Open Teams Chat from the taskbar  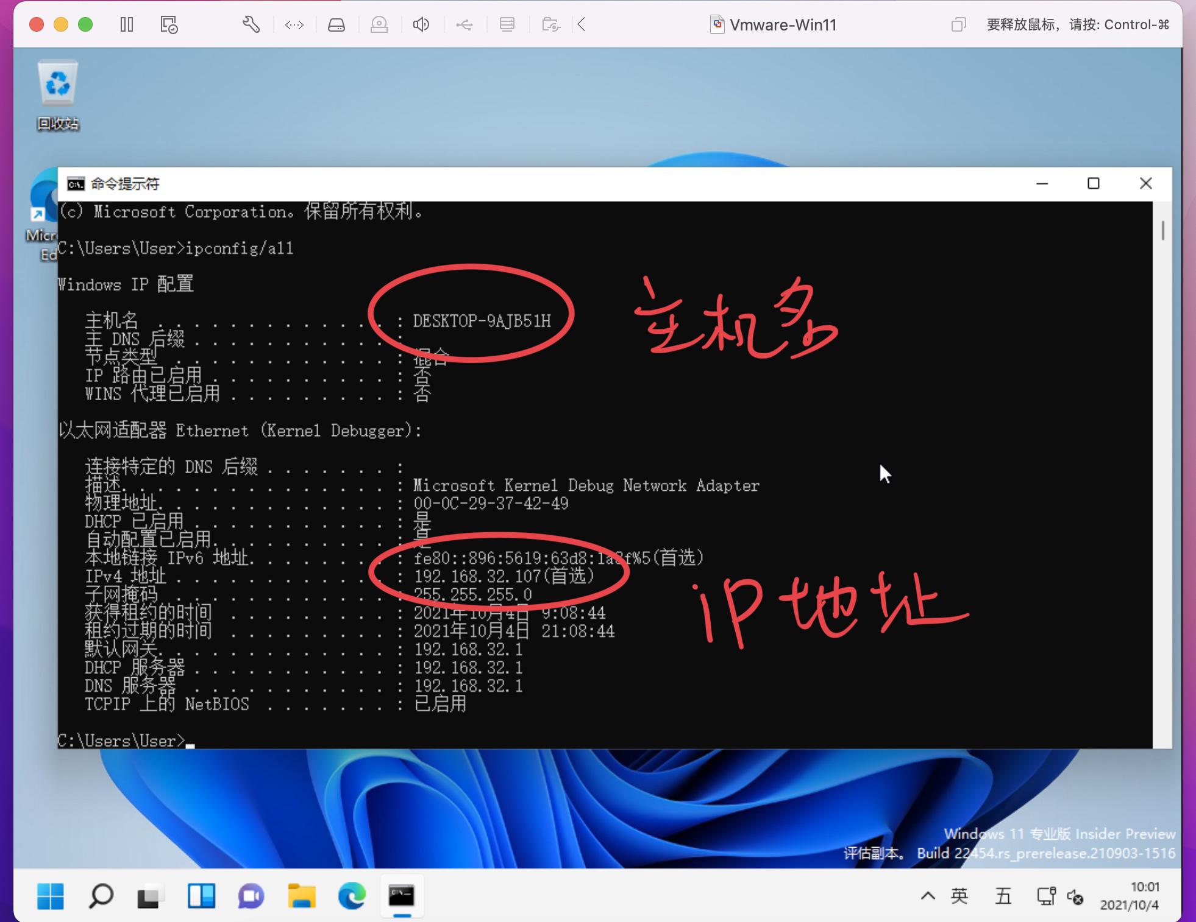click(251, 896)
